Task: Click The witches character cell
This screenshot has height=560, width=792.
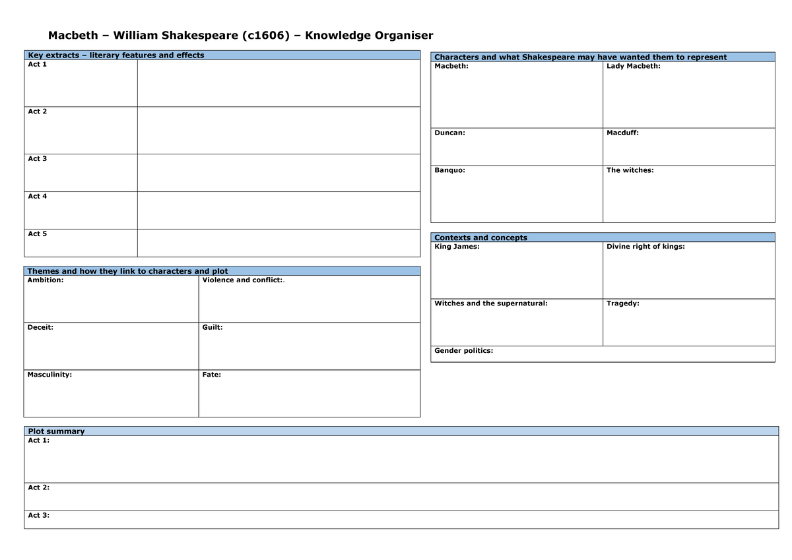Action: tap(688, 194)
